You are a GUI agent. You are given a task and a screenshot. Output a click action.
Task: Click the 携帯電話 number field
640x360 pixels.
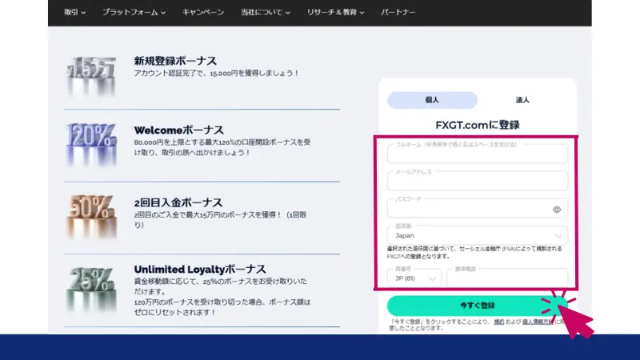(507, 278)
